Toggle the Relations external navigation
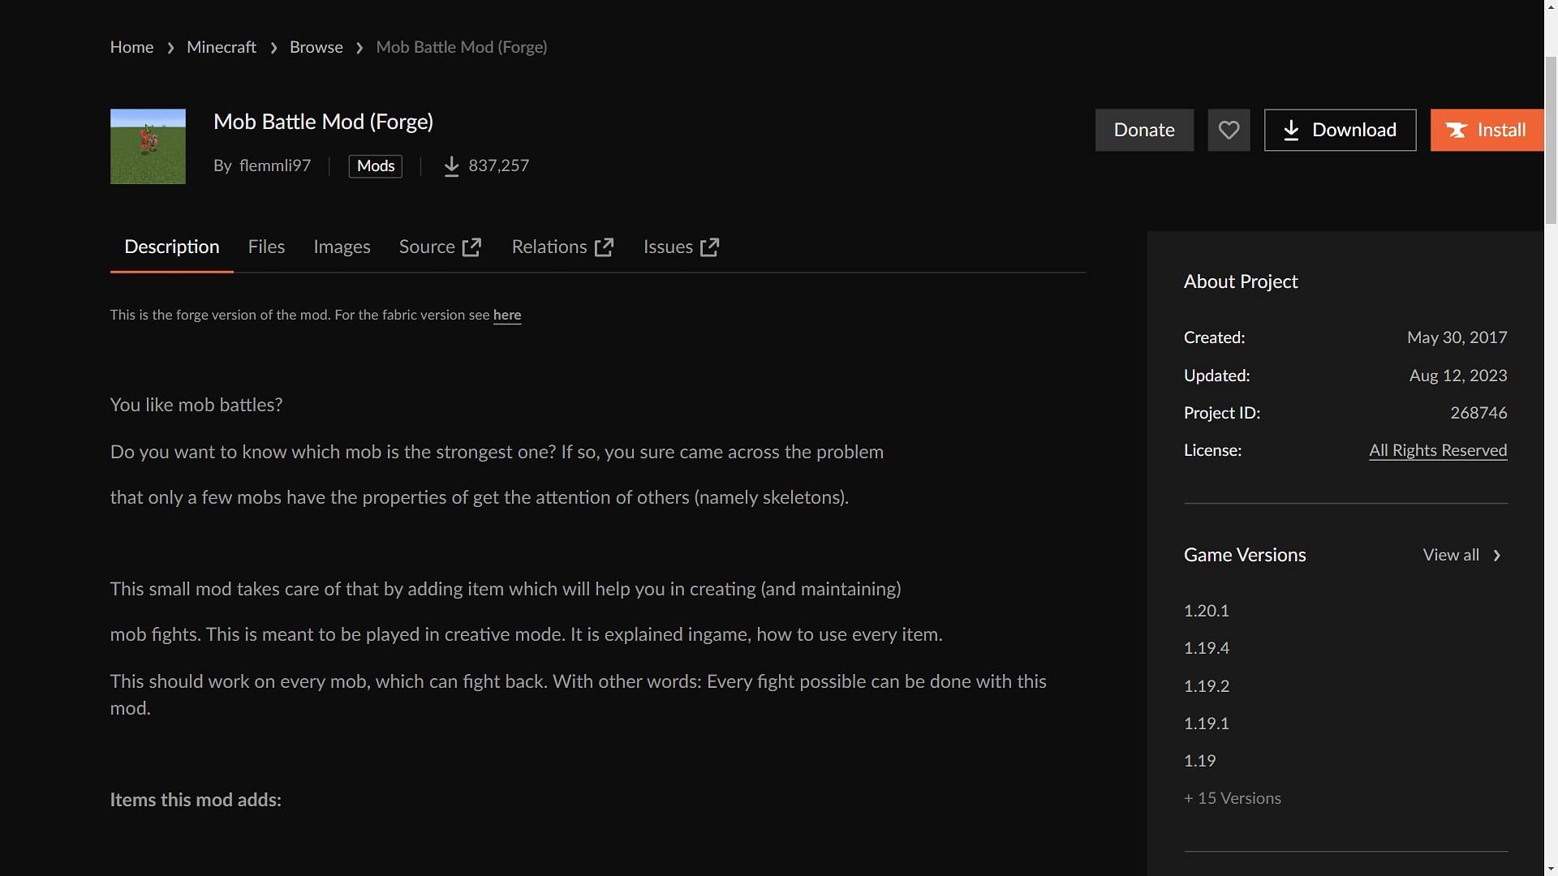 (x=562, y=246)
